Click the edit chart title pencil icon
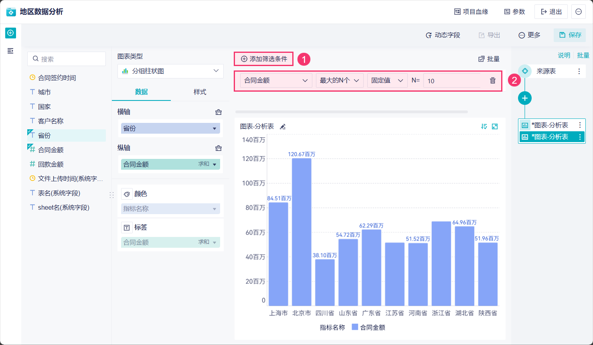Viewport: 593px width, 345px height. click(283, 127)
